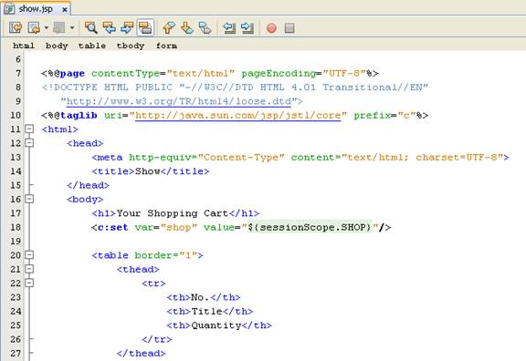Click the table border="1" tag
526x361 pixels.
(147, 255)
